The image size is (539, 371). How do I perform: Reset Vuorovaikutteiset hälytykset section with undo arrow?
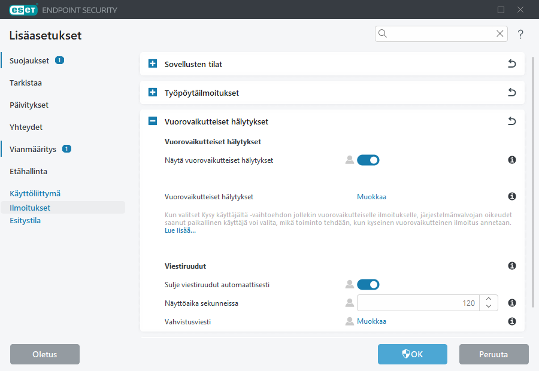[x=512, y=121]
